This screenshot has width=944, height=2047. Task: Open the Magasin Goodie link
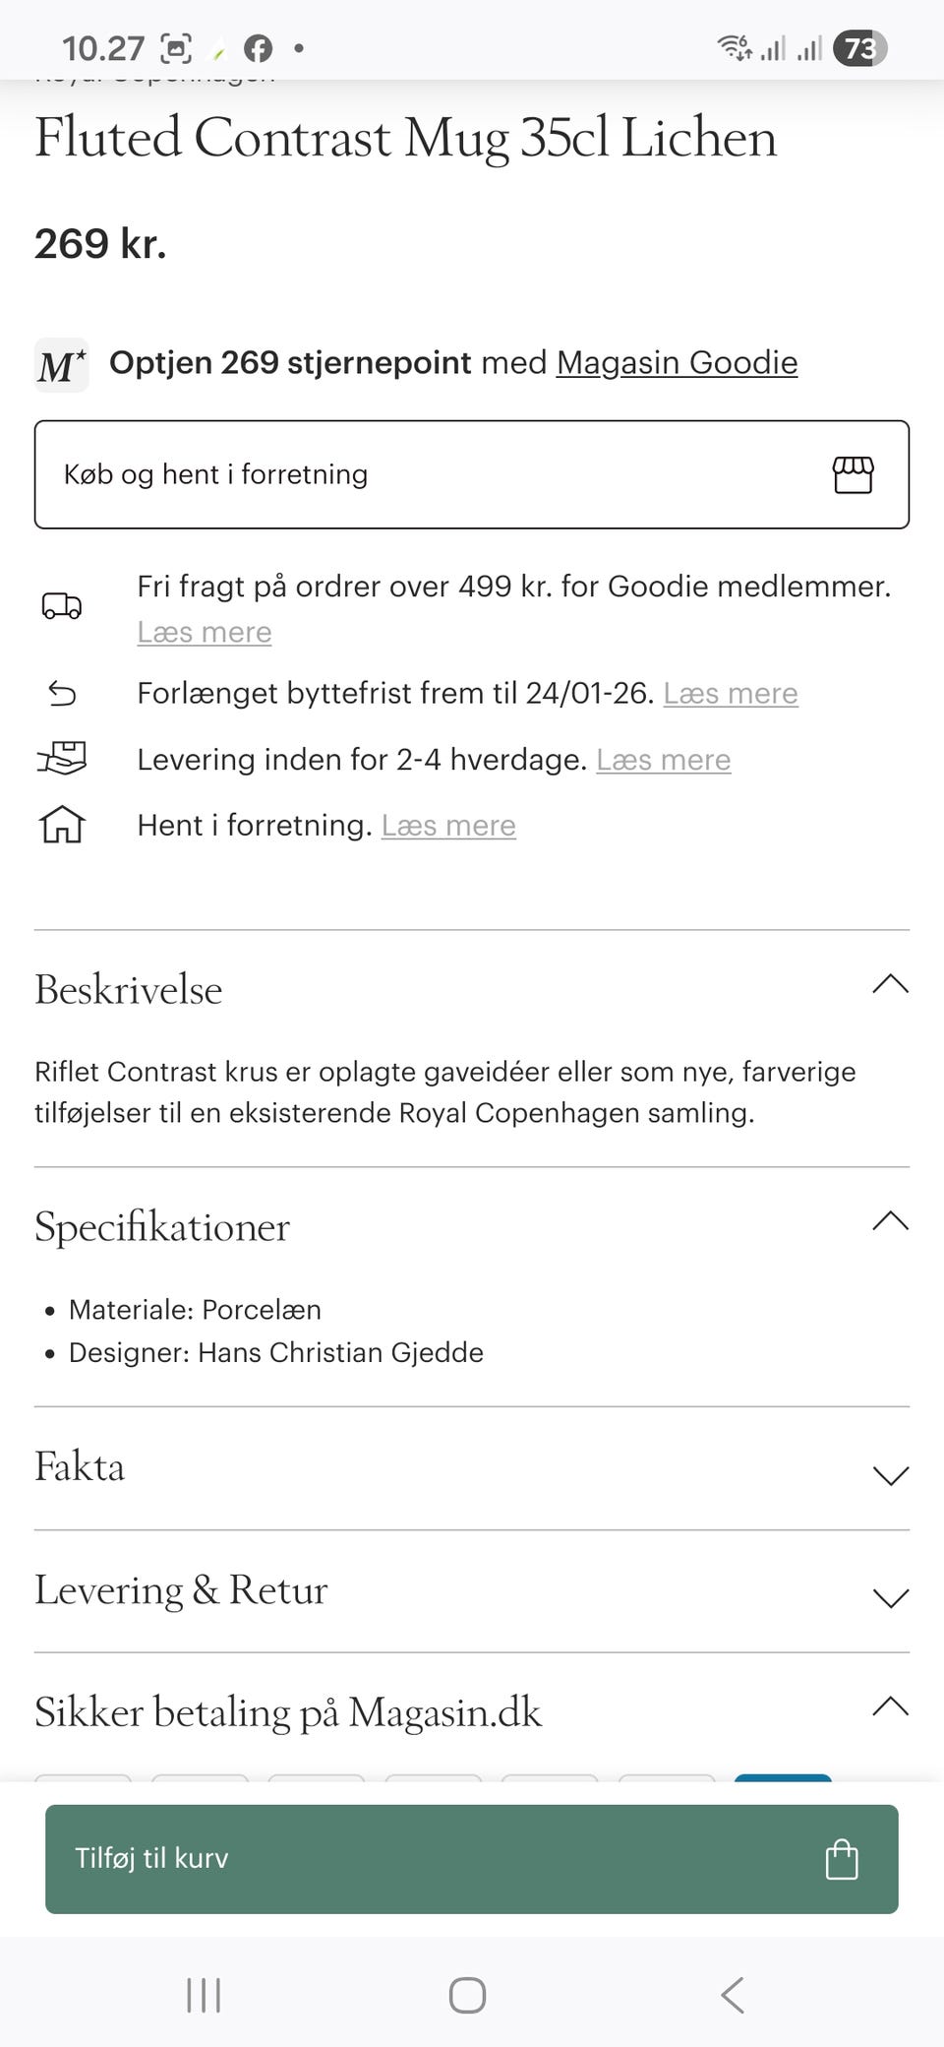(676, 363)
